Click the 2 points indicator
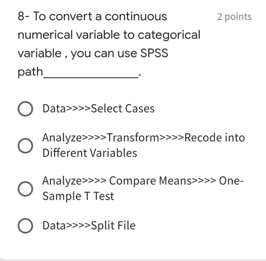The width and height of the screenshot is (266, 261). click(234, 17)
